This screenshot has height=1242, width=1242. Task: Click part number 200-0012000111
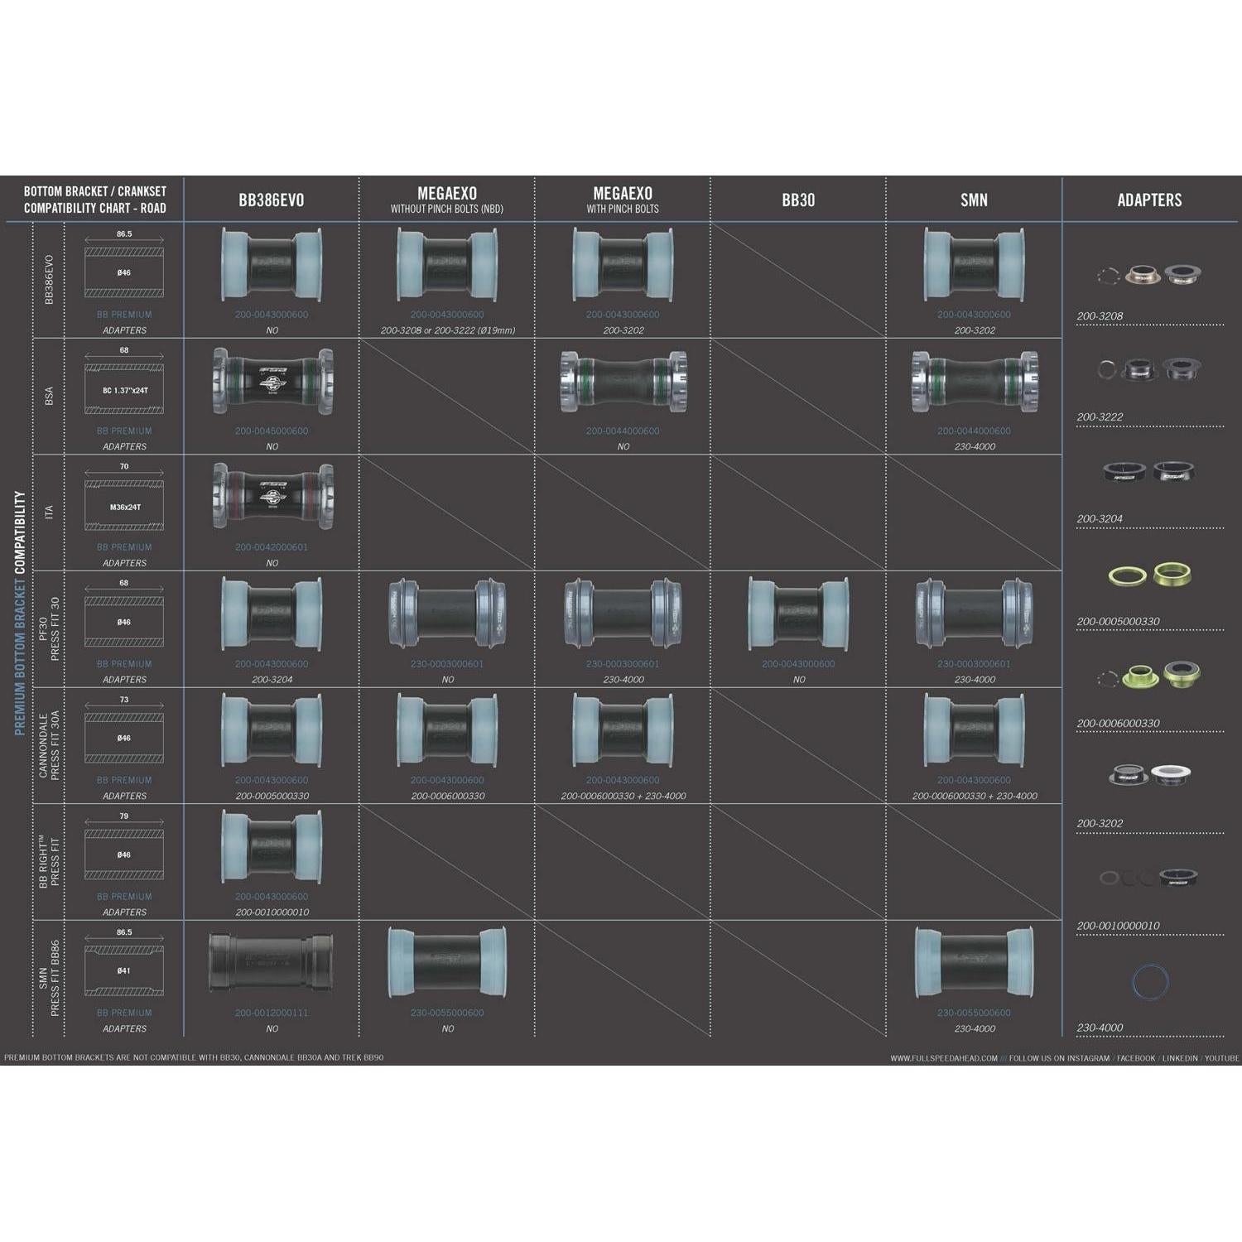coord(272,1013)
